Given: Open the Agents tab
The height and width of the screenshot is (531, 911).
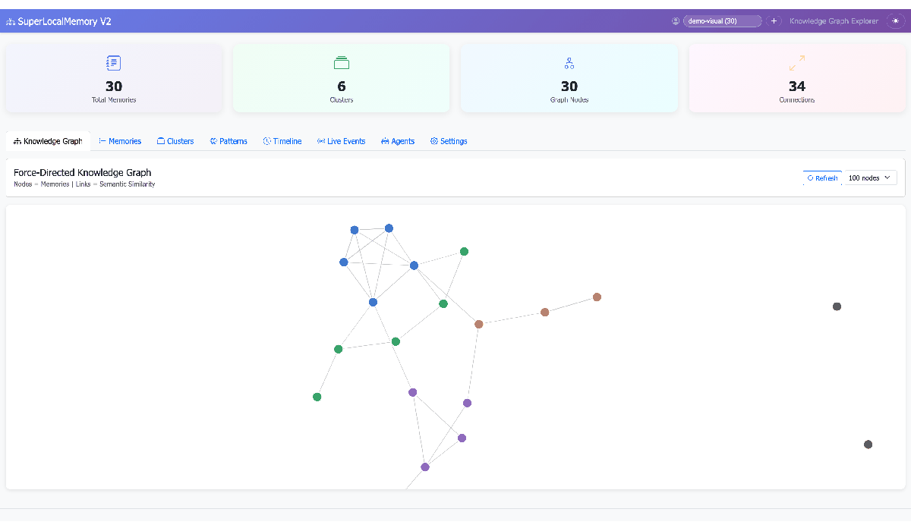Looking at the screenshot, I should [398, 140].
